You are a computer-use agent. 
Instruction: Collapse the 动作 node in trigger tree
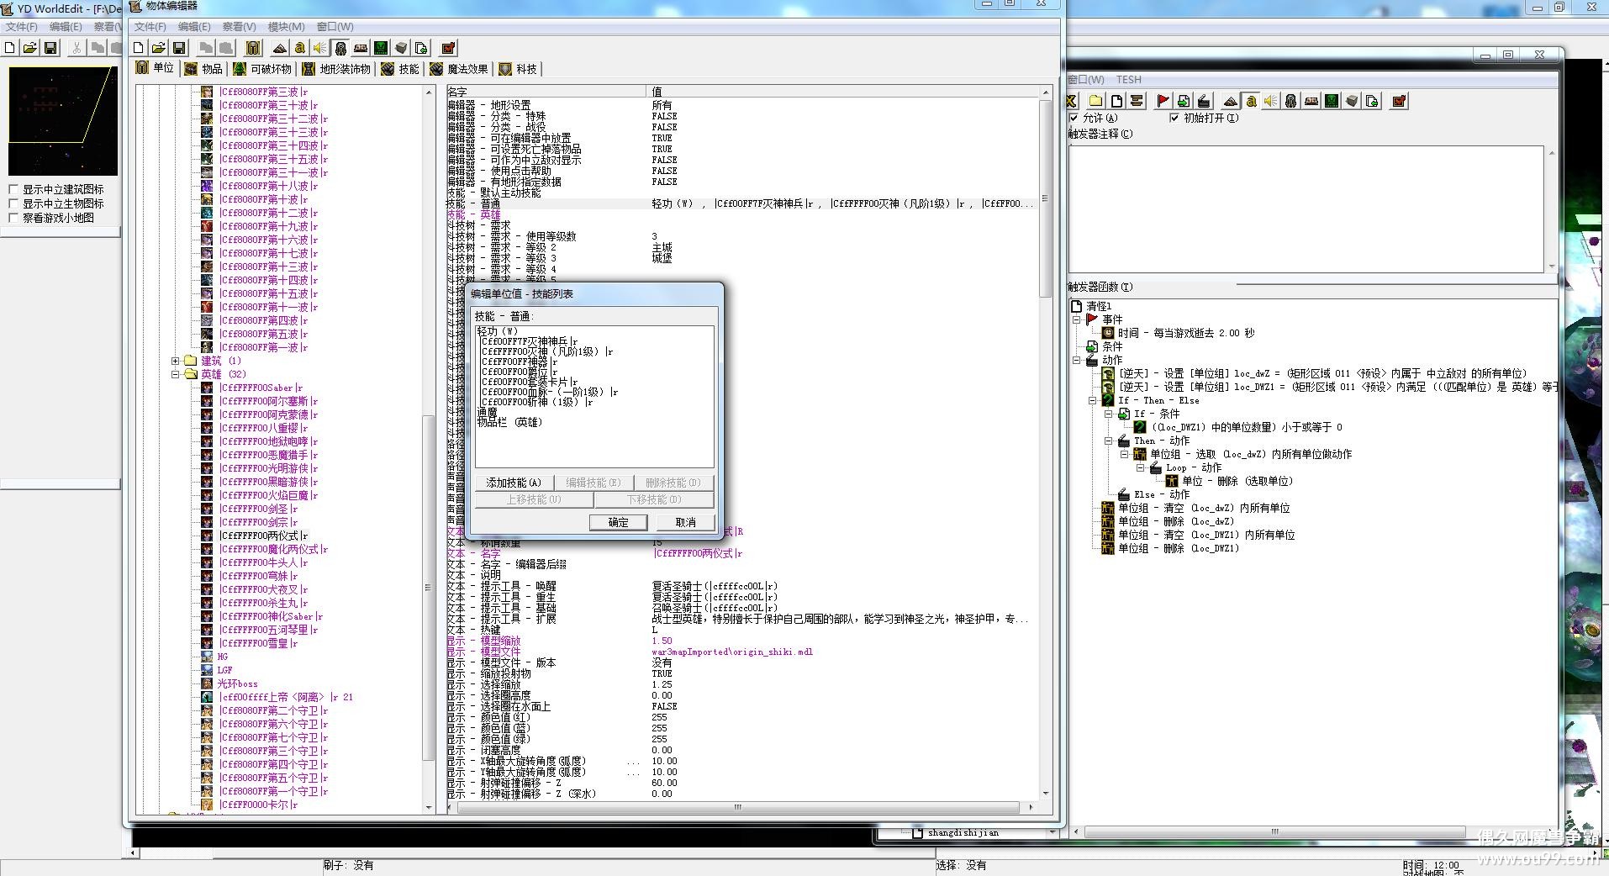pyautogui.click(x=1076, y=360)
